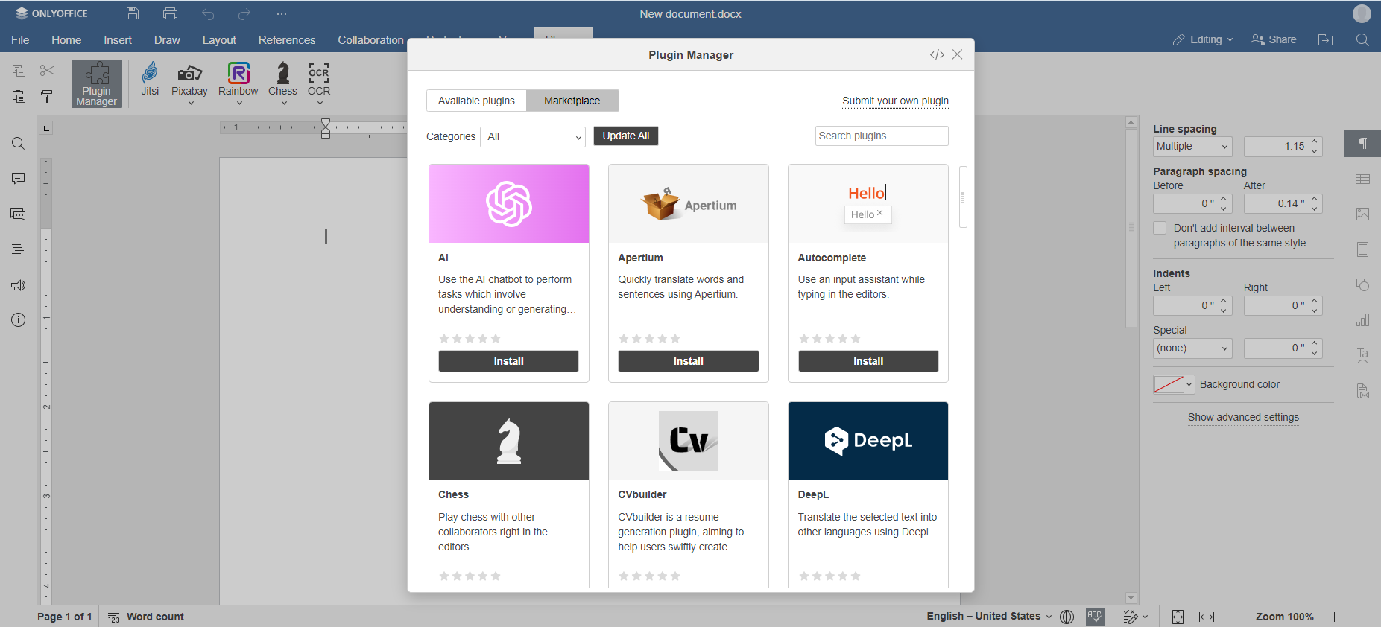This screenshot has height=627, width=1381.
Task: Open the Special indent dropdown
Action: coord(1192,348)
